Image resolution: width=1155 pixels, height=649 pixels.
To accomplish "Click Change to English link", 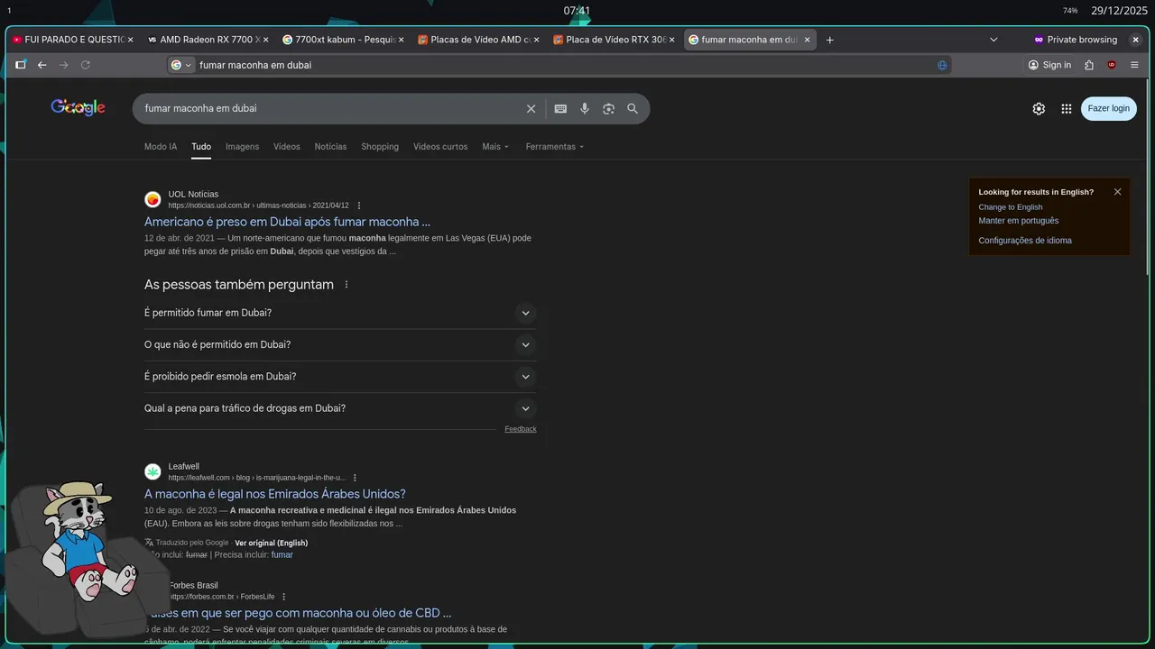I will coord(1011,207).
